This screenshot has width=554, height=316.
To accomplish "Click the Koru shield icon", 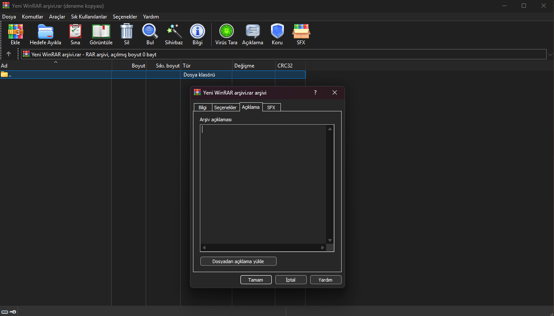I will pos(277,31).
